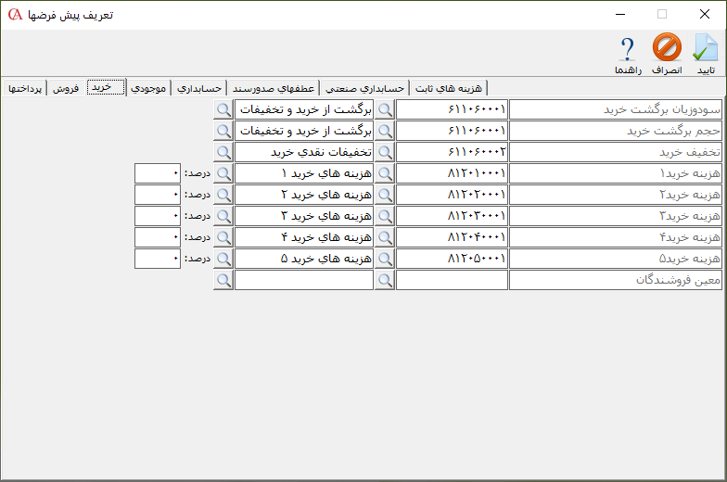The height and width of the screenshot is (482, 727).
Task: Click the تاييد confirm icon
Action: tap(706, 54)
